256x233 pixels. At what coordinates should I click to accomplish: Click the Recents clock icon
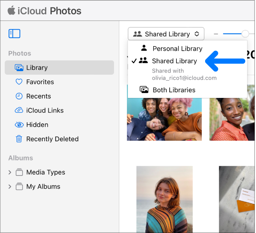coord(19,96)
